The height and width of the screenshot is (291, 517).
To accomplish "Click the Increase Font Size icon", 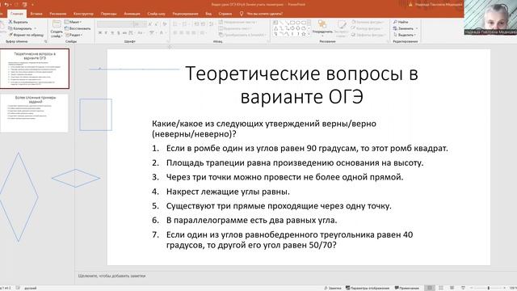I will click(x=150, y=24).
